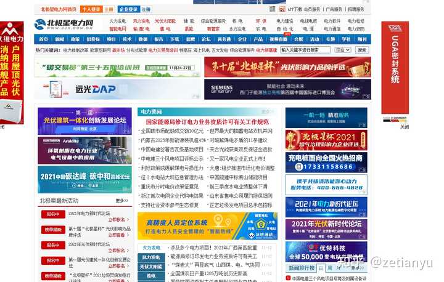Viewport: 444px width, 282px height.
Task: Open the 2021年光伏新时代论坛 right banner
Action: pos(326,230)
